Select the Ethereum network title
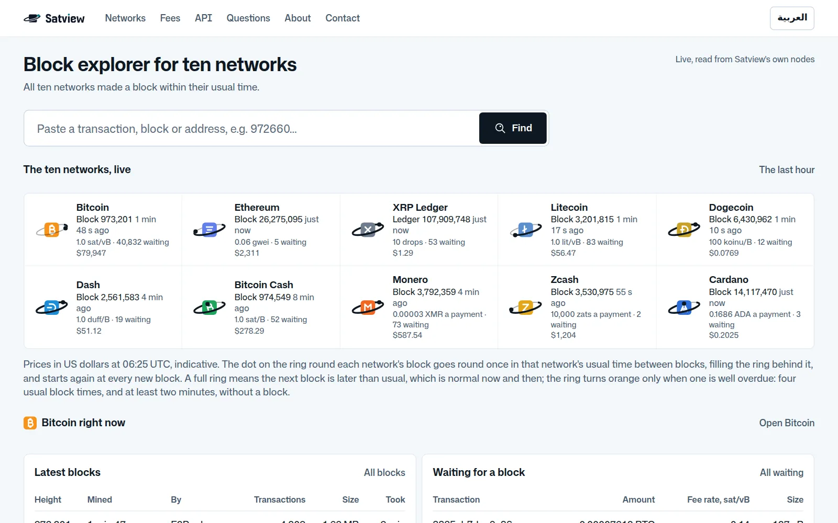838x523 pixels. pyautogui.click(x=257, y=207)
